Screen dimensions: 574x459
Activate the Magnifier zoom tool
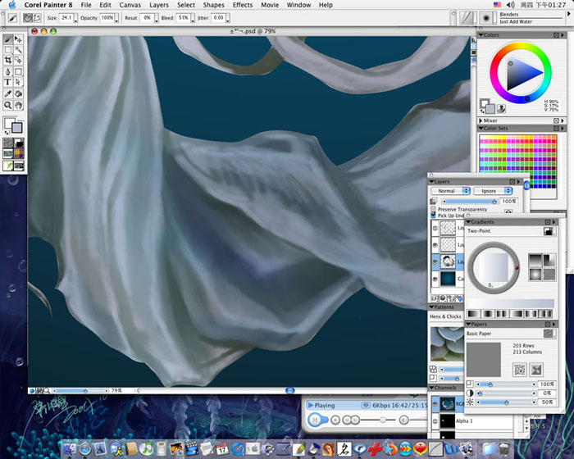(x=7, y=106)
